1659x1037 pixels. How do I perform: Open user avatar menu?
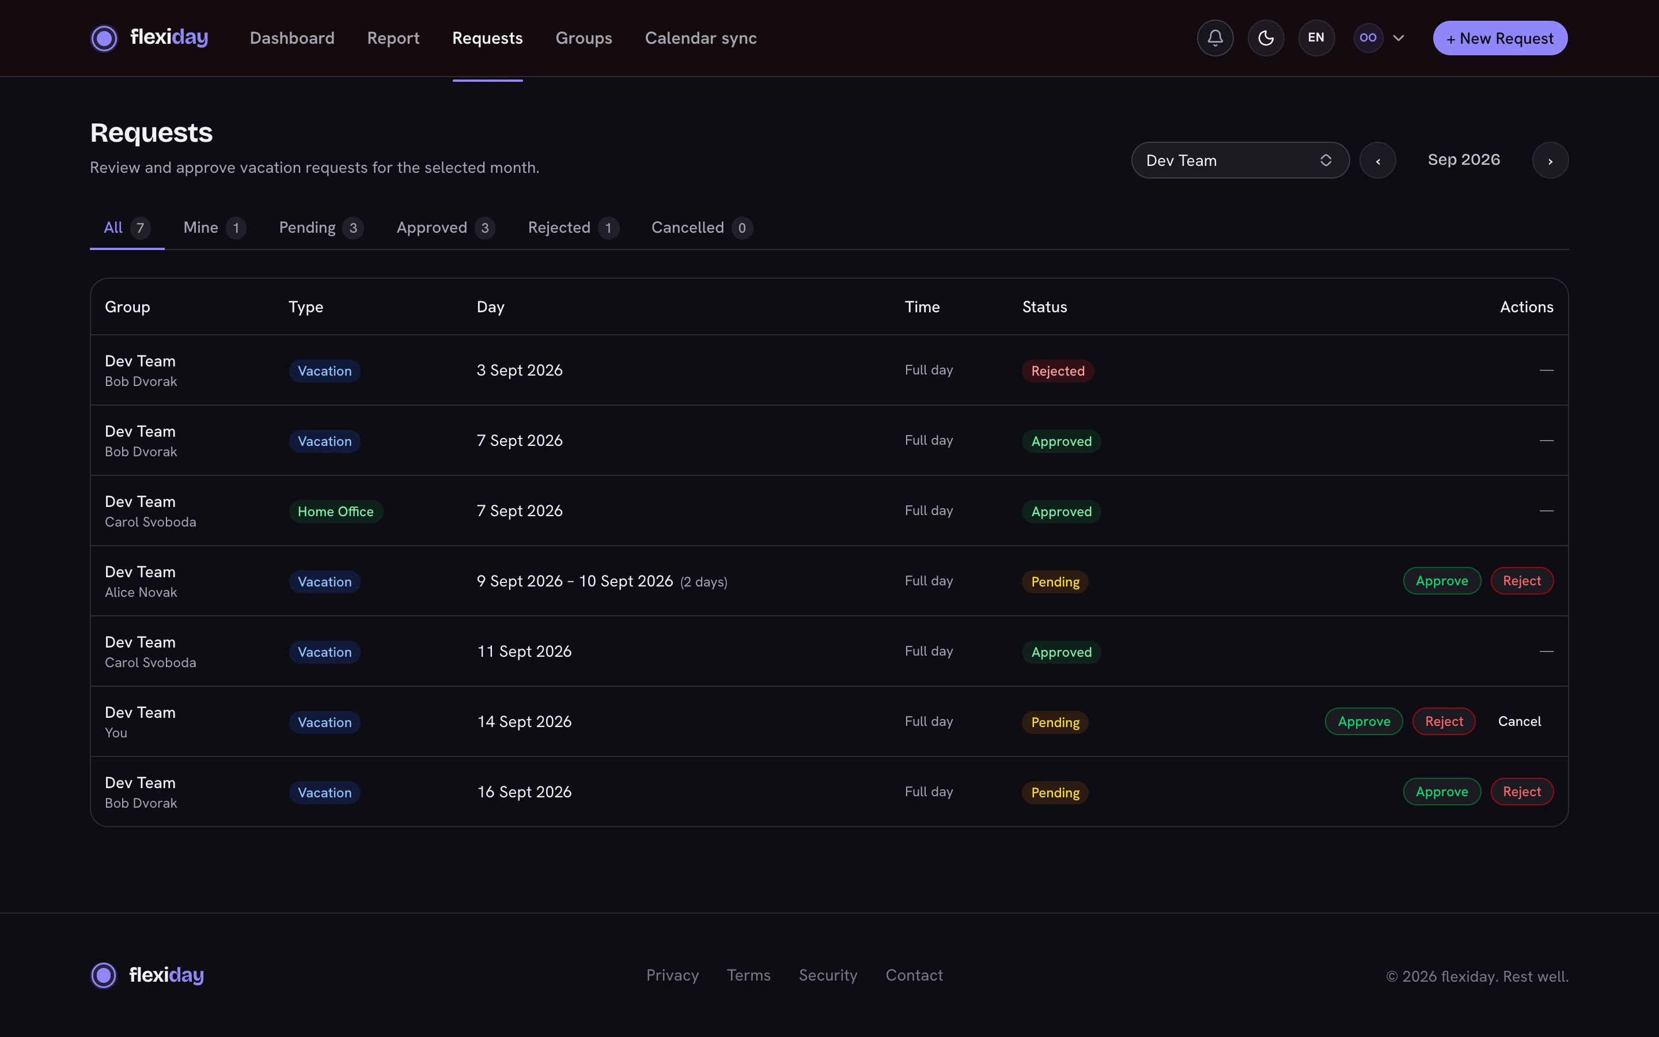(1368, 37)
